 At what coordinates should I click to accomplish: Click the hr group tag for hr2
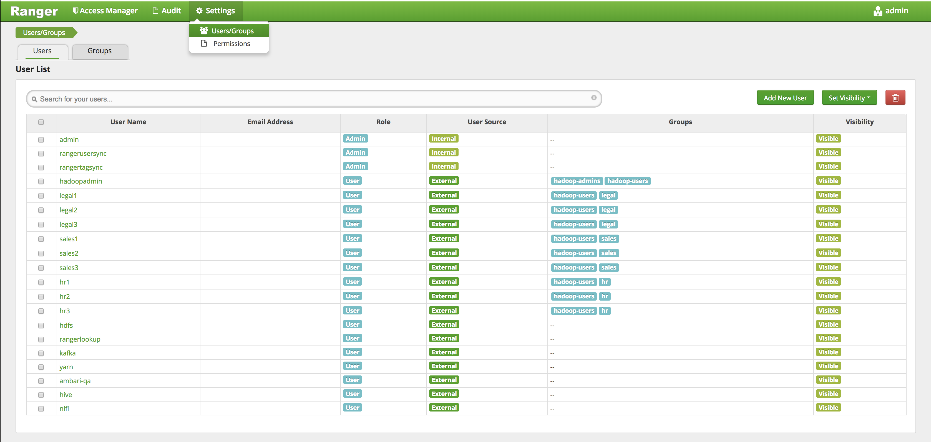(x=605, y=296)
